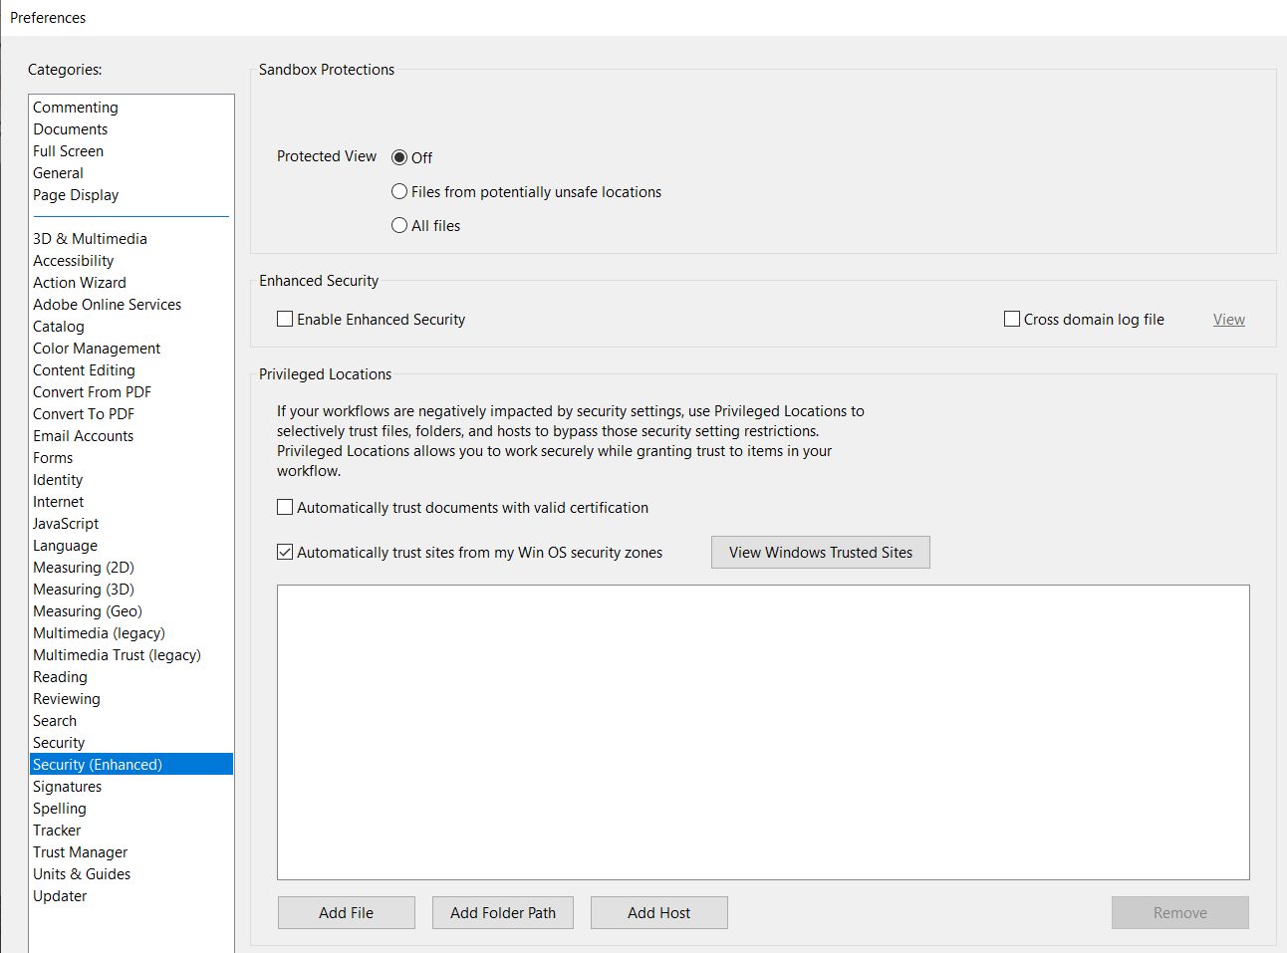Click Add Folder Path button

coord(502,913)
